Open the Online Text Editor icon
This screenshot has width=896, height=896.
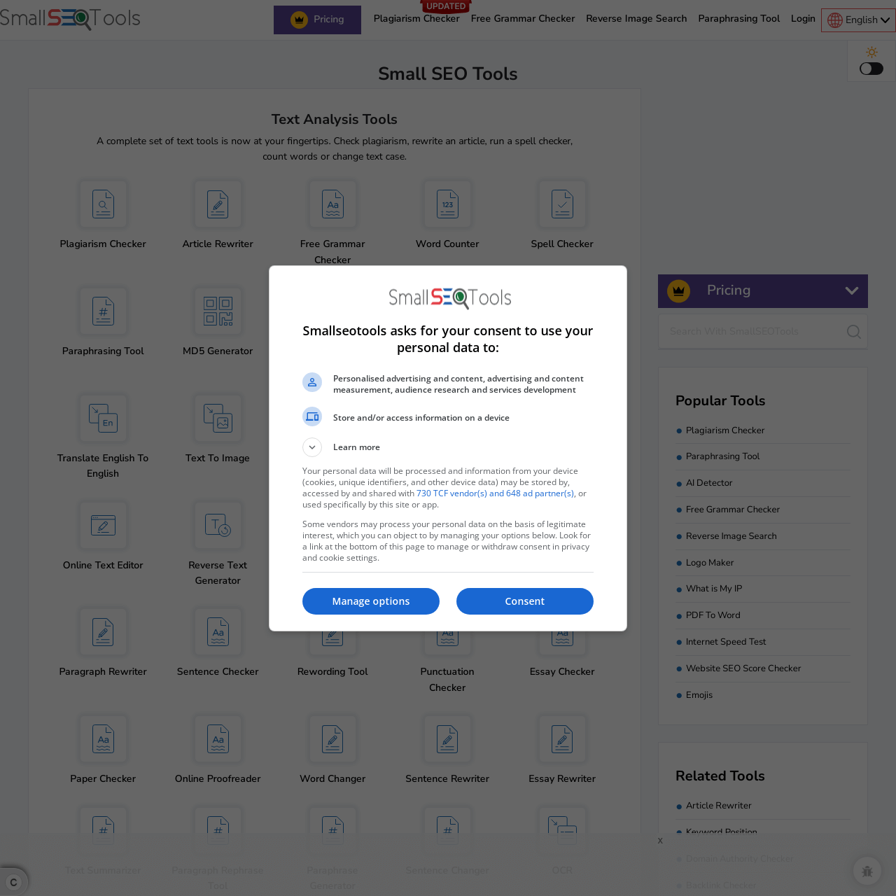[x=102, y=525]
